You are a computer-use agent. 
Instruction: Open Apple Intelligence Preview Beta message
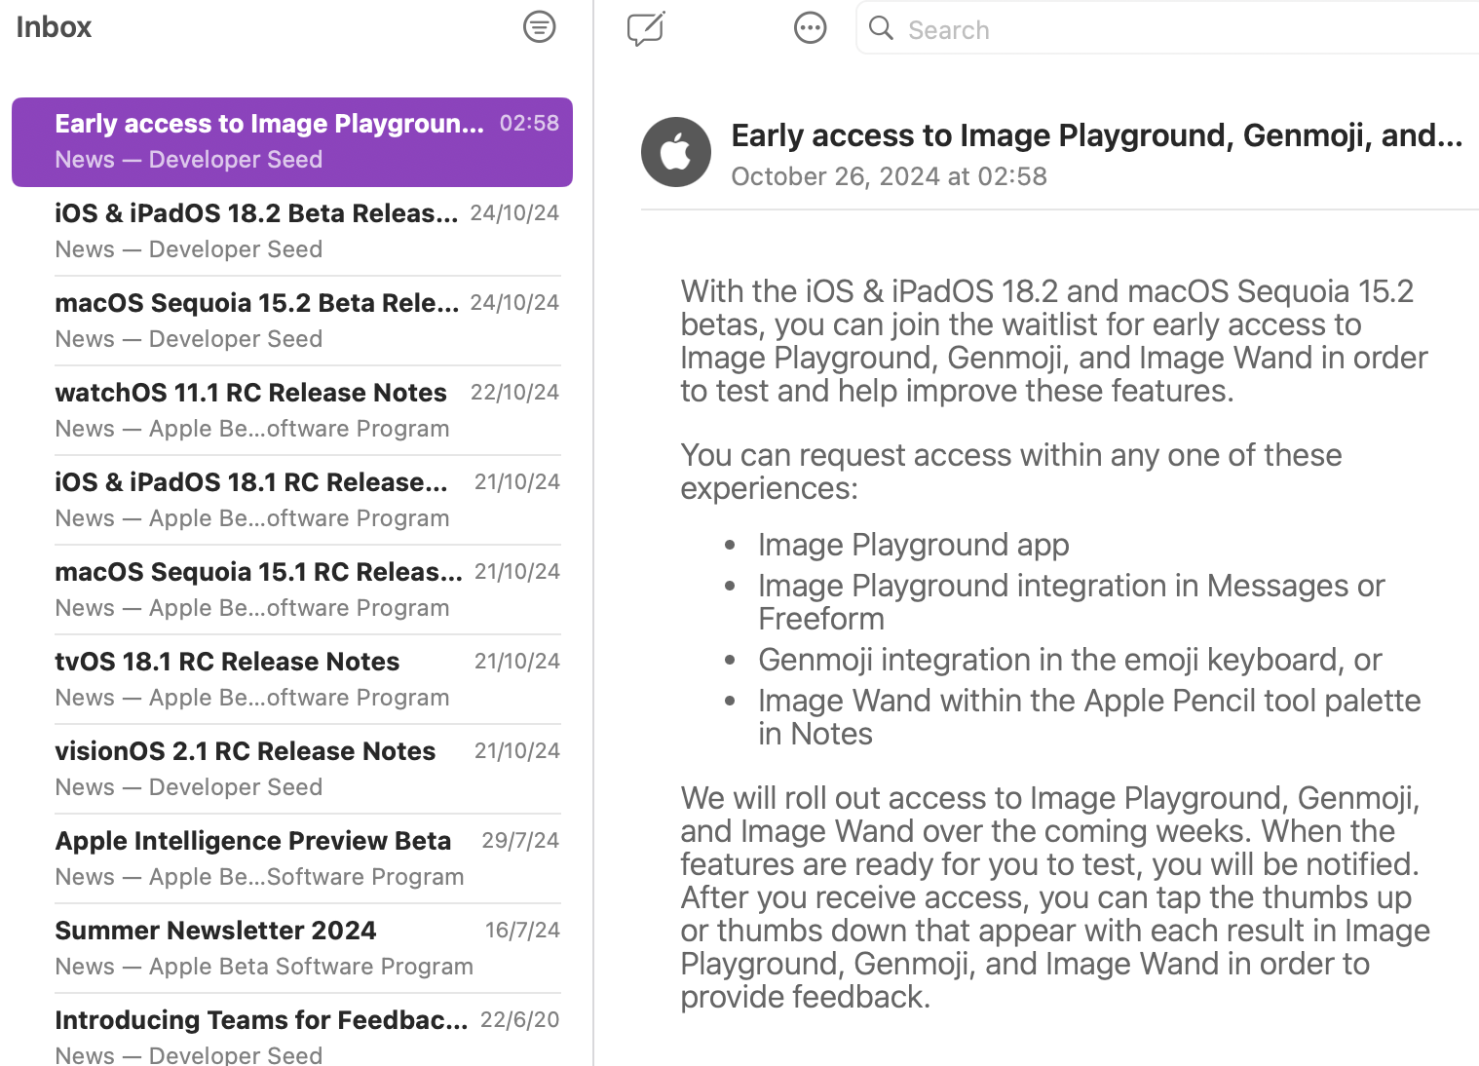point(292,858)
